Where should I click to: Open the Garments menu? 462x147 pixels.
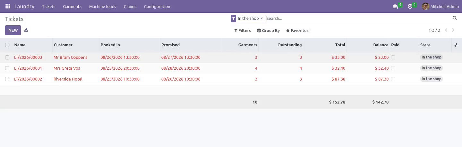(72, 6)
